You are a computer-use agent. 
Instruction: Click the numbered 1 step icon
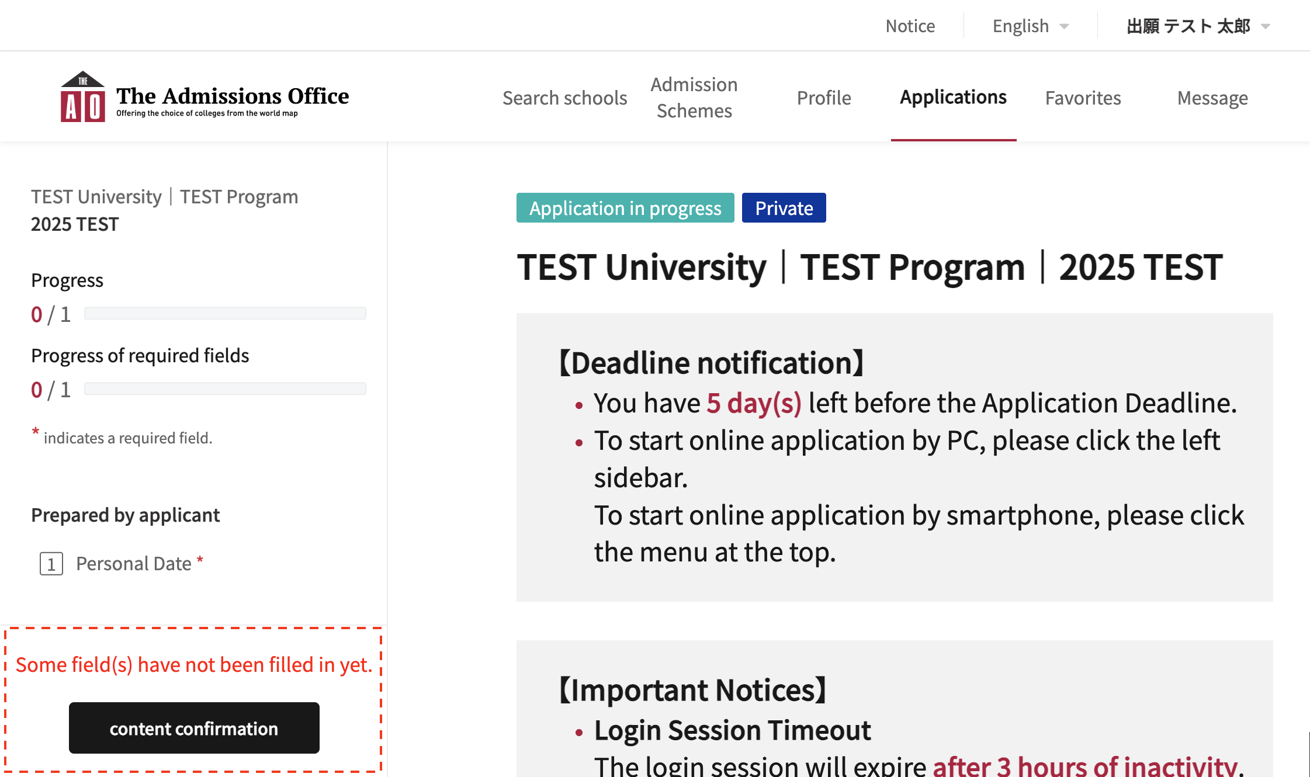coord(51,564)
